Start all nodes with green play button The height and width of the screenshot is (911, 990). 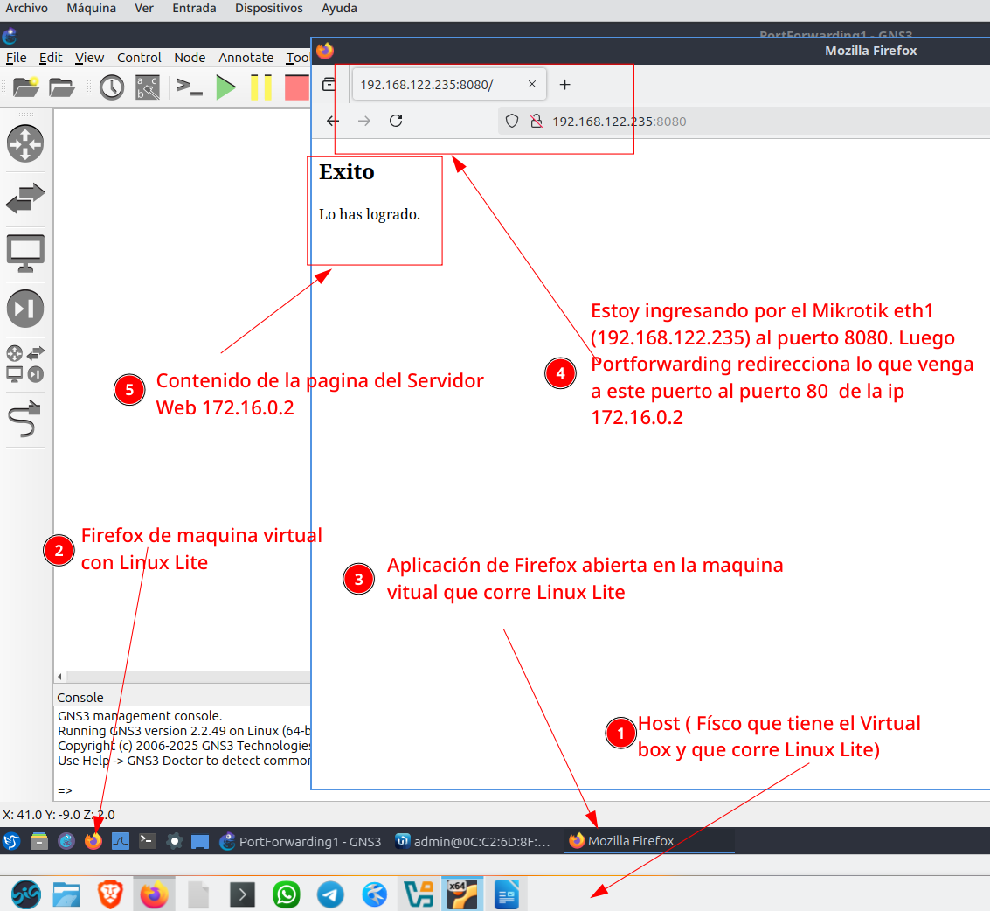[226, 87]
